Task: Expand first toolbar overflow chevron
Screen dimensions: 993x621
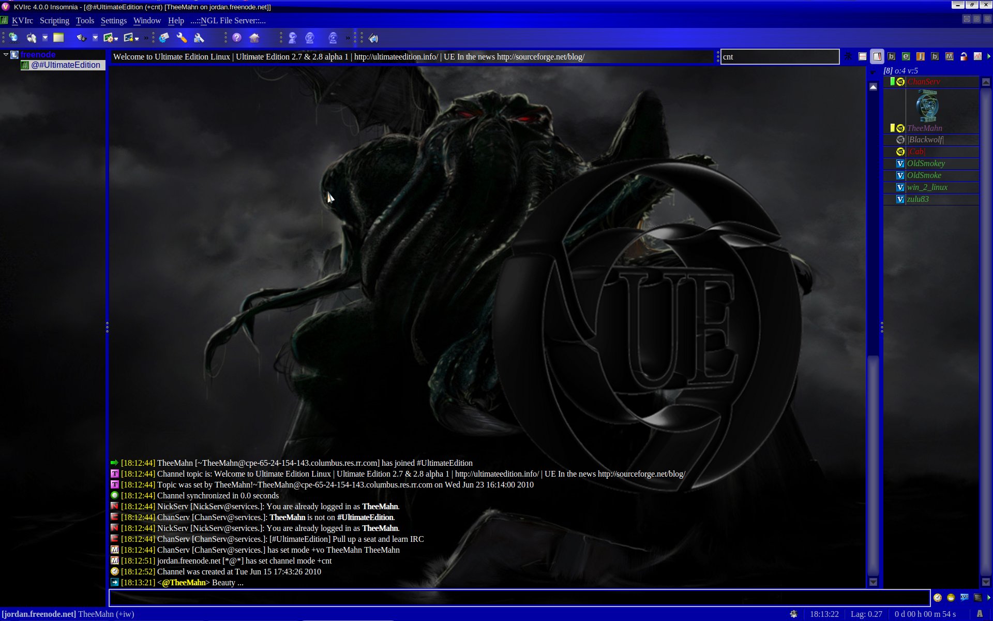Action: 146,38
